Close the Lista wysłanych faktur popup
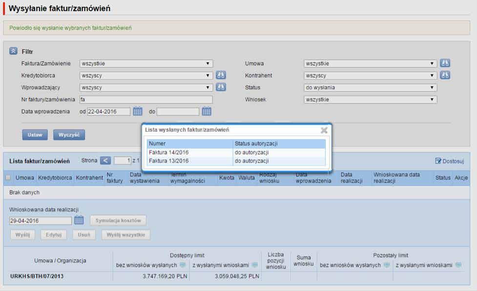 (324, 130)
